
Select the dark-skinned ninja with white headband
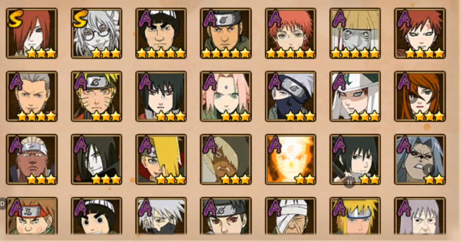[x=32, y=159]
